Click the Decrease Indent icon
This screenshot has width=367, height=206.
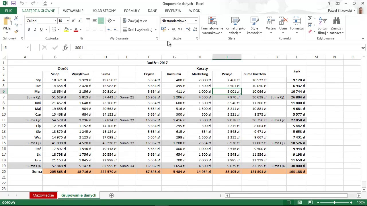[x=110, y=29]
